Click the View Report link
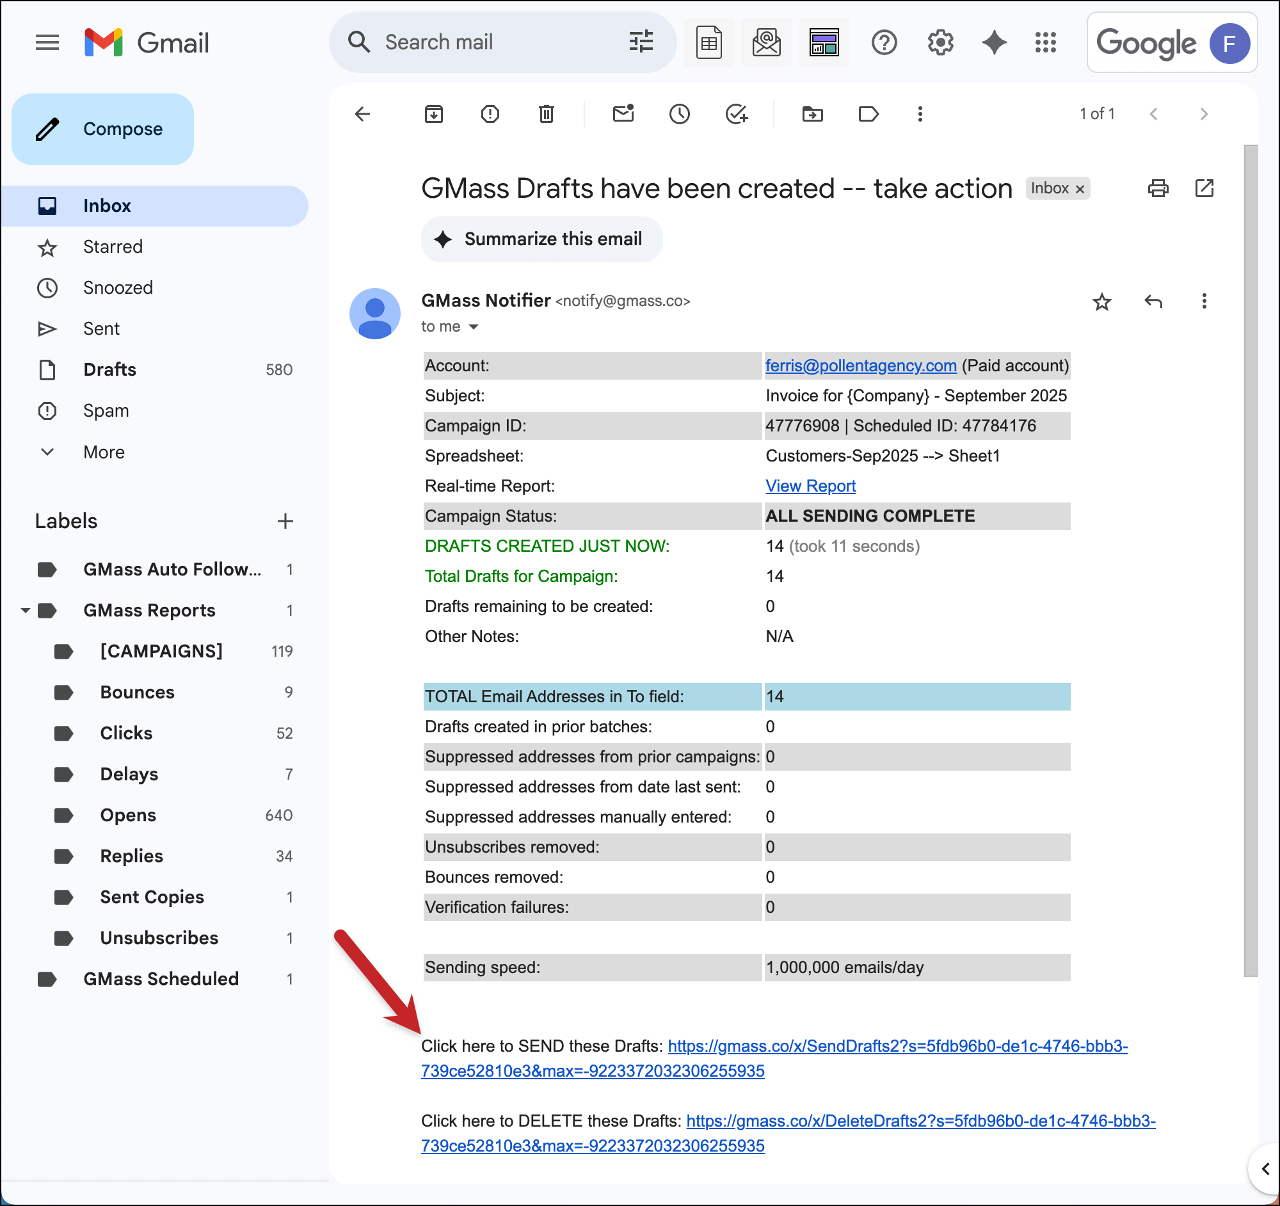The image size is (1280, 1206). coord(810,485)
